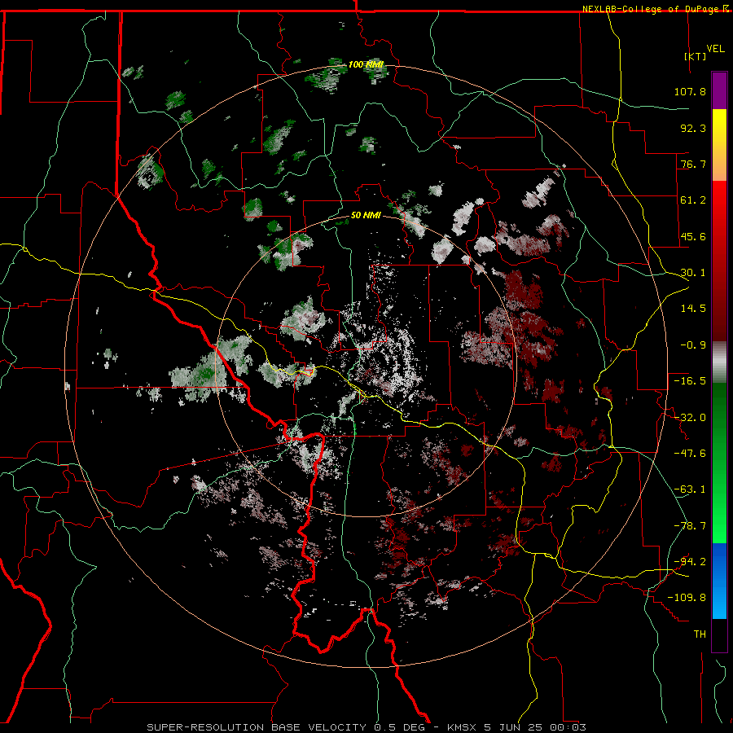Click the 45.6 legend value

[x=693, y=236]
